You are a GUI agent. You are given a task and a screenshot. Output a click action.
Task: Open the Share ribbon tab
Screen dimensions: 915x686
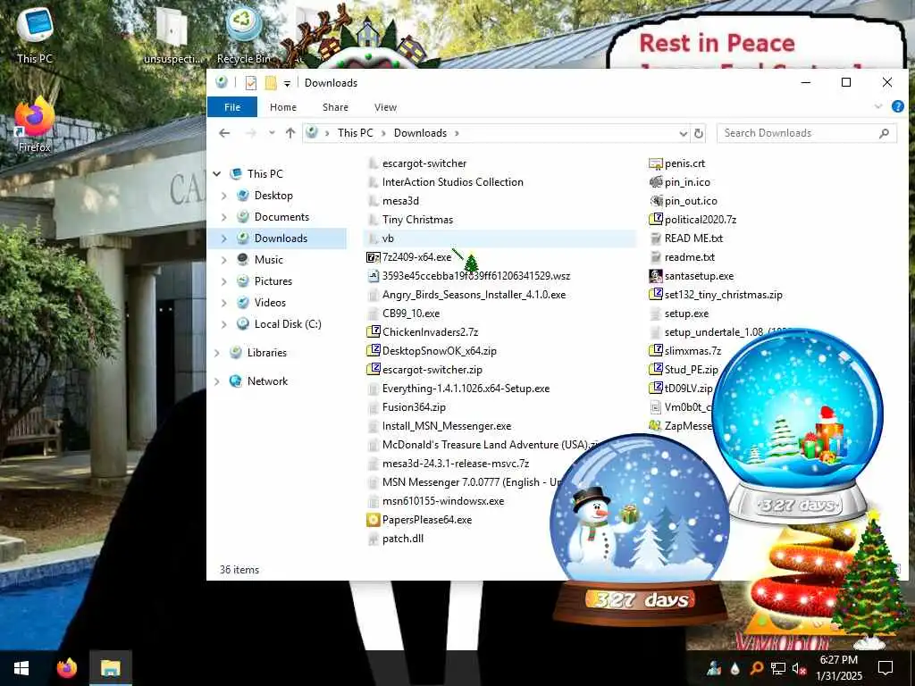335,107
